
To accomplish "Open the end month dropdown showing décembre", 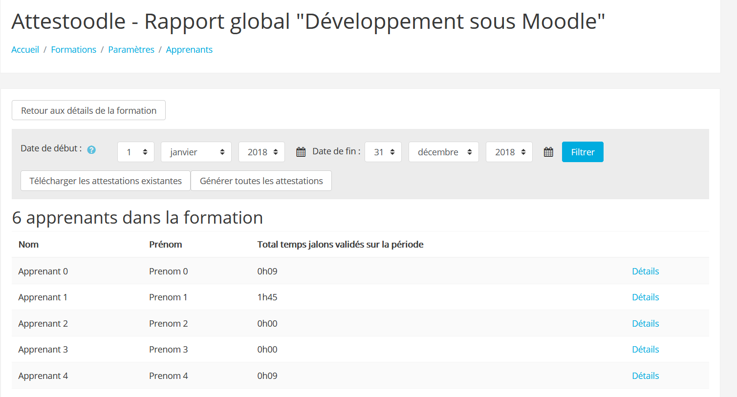I will click(x=444, y=152).
